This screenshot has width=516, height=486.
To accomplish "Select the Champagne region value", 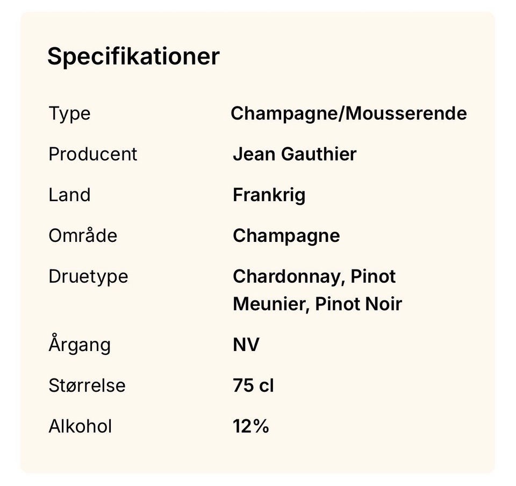I will coord(286,237).
